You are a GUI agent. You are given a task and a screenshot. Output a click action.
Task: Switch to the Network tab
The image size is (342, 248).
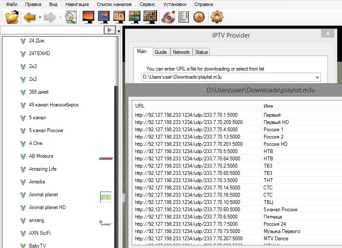pyautogui.click(x=181, y=52)
